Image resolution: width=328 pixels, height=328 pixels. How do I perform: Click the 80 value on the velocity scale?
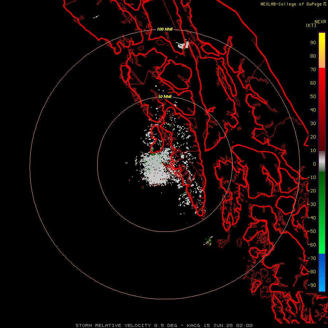click(313, 56)
